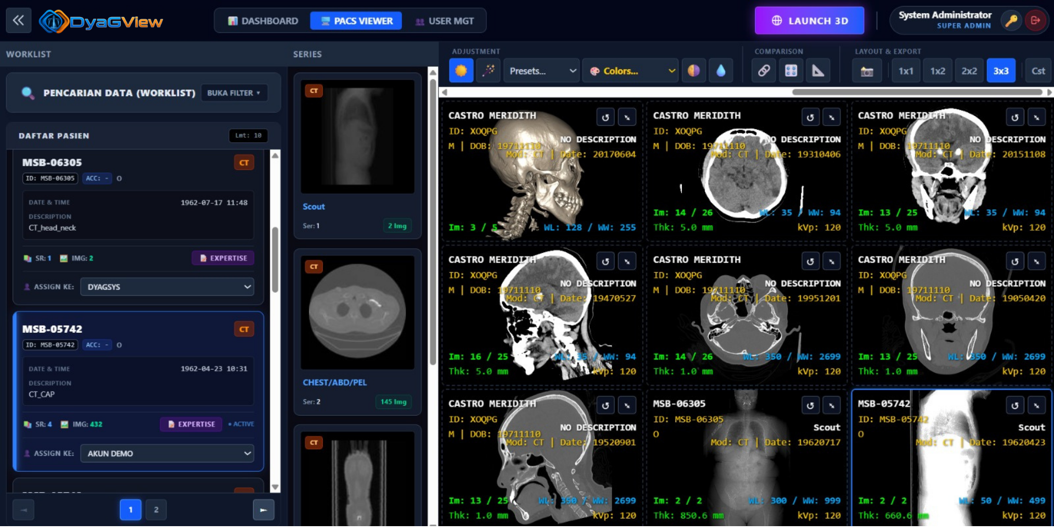Reset the MSB-06305 Scout viewport
Screen dimensions: 1054x530
pyautogui.click(x=810, y=405)
